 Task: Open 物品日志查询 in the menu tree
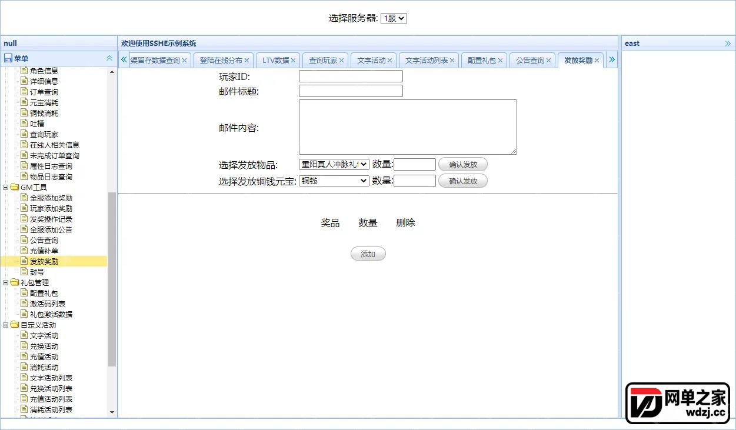[51, 176]
